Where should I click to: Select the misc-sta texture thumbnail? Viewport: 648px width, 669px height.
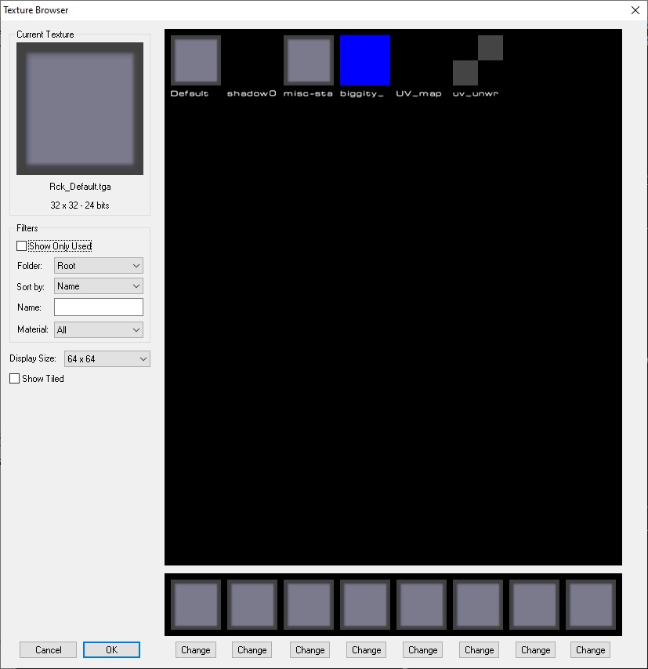pyautogui.click(x=308, y=60)
